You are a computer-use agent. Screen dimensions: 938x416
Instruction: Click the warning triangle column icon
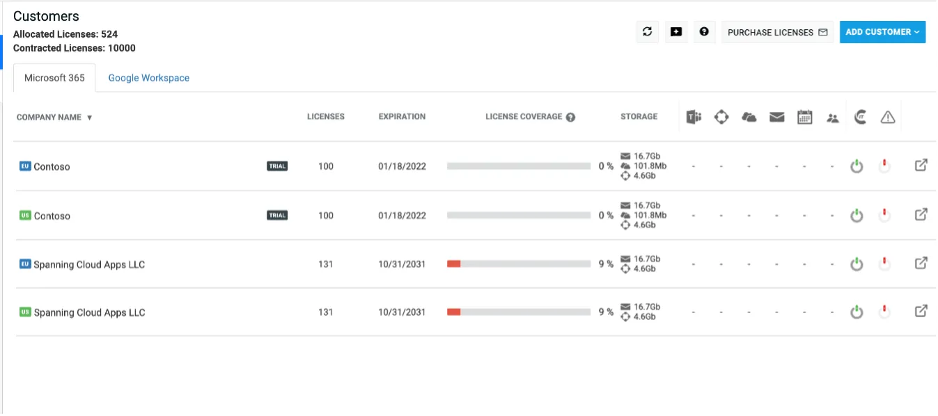[887, 118]
